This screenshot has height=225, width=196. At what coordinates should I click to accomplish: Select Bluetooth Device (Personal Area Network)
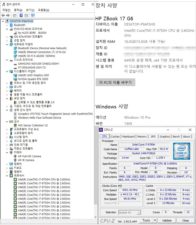(42, 48)
